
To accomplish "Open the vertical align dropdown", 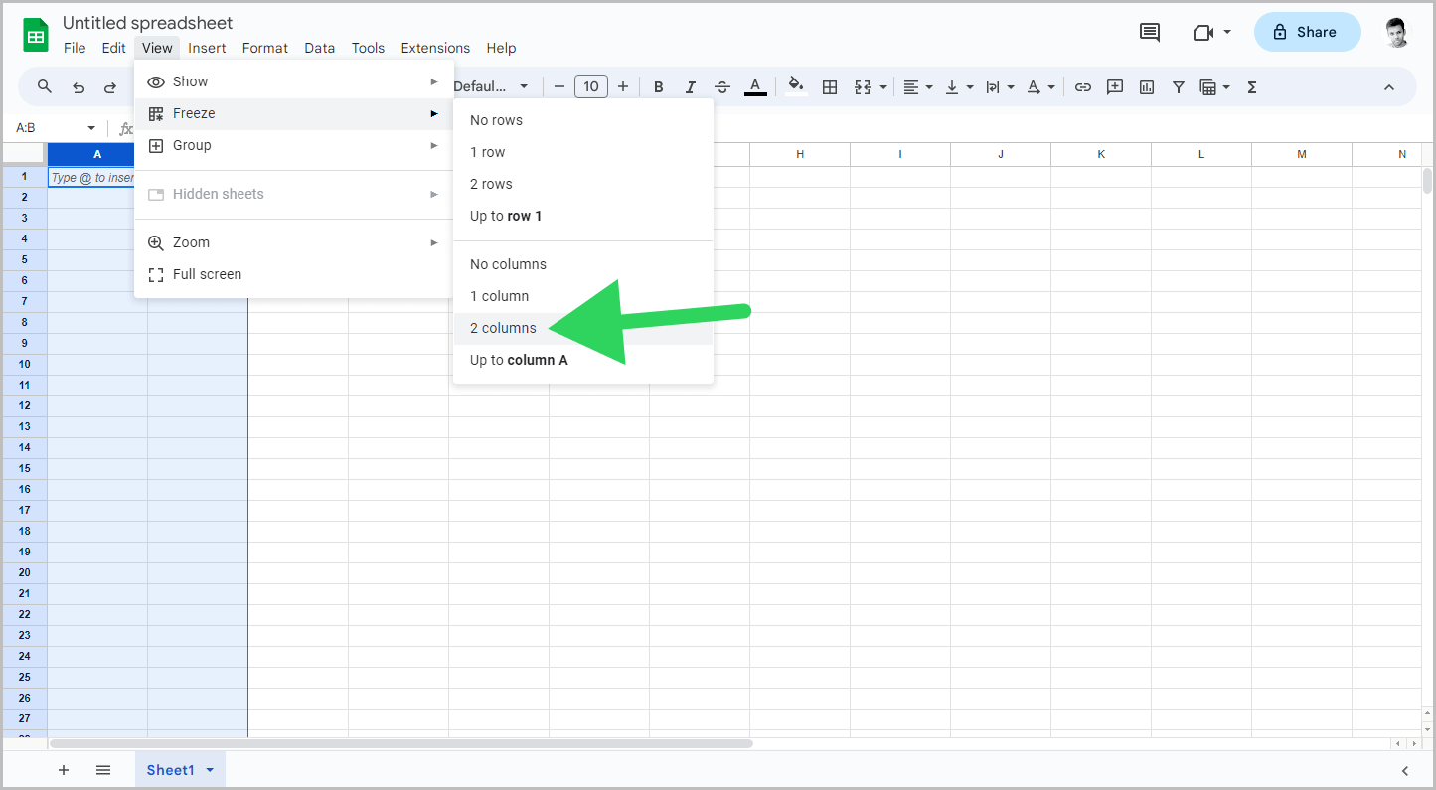I will 959,87.
